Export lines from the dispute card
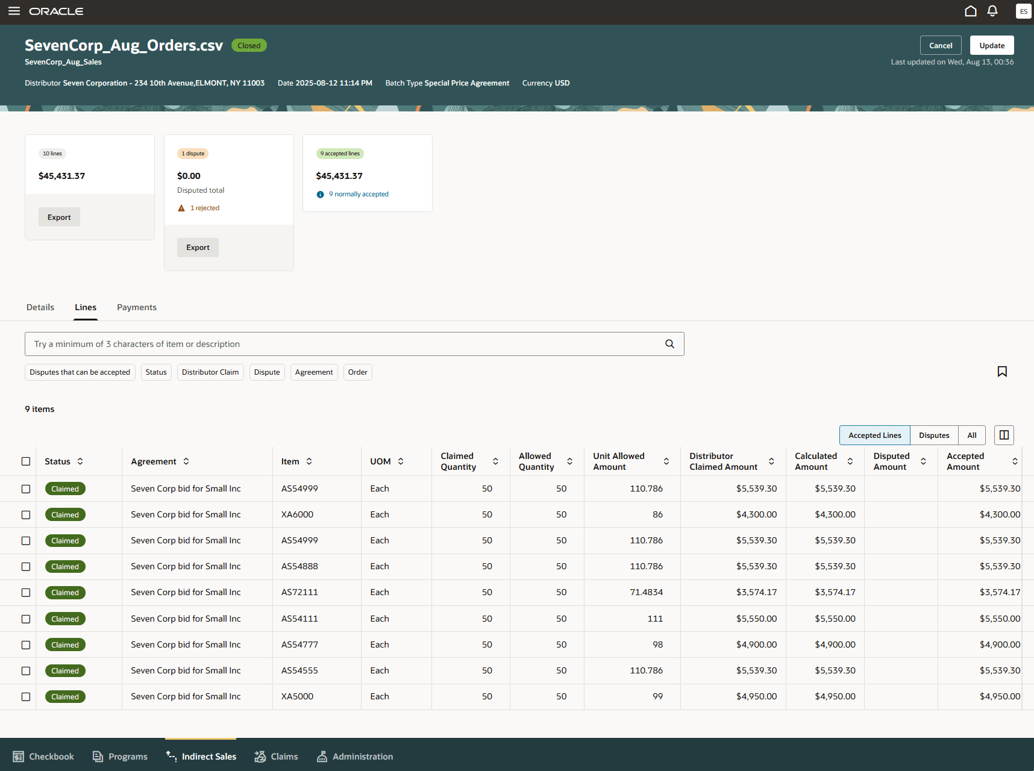This screenshot has height=771, width=1034. click(198, 248)
